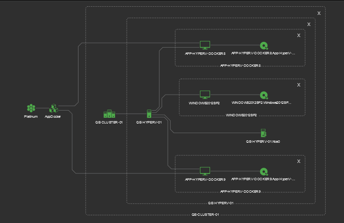344x223 pixels.
Task: Click the WINDOWS2012SP2 label under monitor icon
Action: click(204, 103)
